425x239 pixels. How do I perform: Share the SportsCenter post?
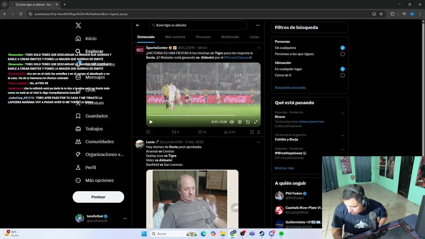pyautogui.click(x=258, y=132)
